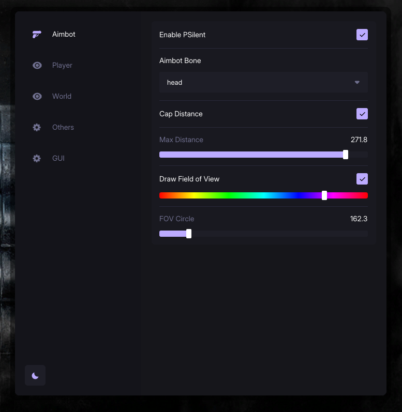The width and height of the screenshot is (402, 412).
Task: Uncheck the Enable PSilent checkbox
Action: [362, 35]
